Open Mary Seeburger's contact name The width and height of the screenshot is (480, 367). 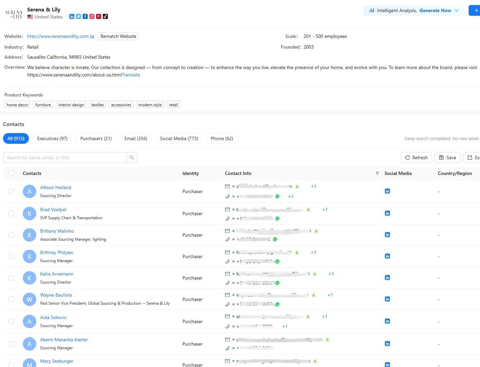click(x=57, y=361)
